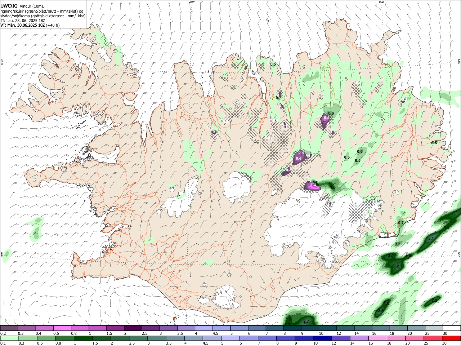
Task: Pick the bright red 30 swatch in the lower legend row
Action: point(451,338)
